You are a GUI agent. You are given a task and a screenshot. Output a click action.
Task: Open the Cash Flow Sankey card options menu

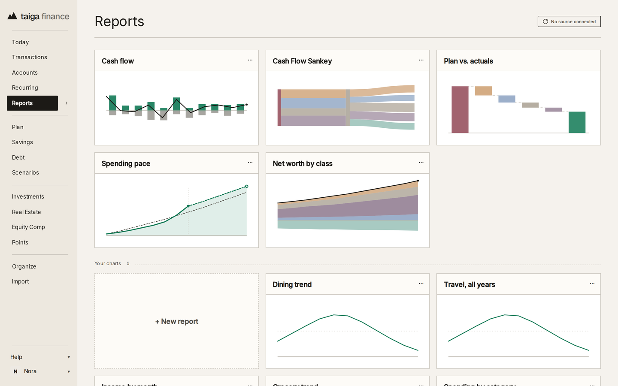tap(421, 60)
